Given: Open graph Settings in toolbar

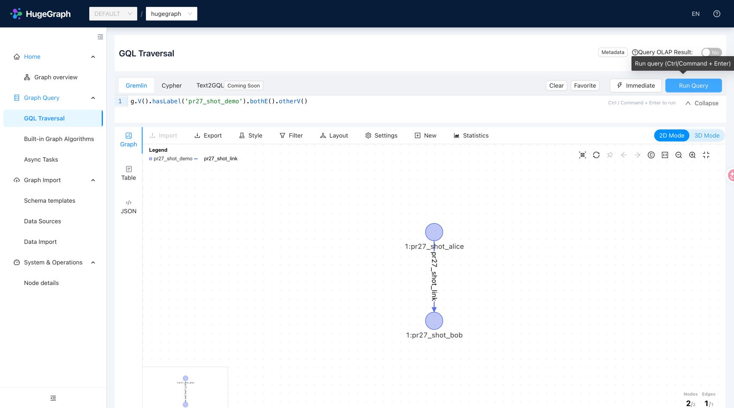Looking at the screenshot, I should coord(381,135).
